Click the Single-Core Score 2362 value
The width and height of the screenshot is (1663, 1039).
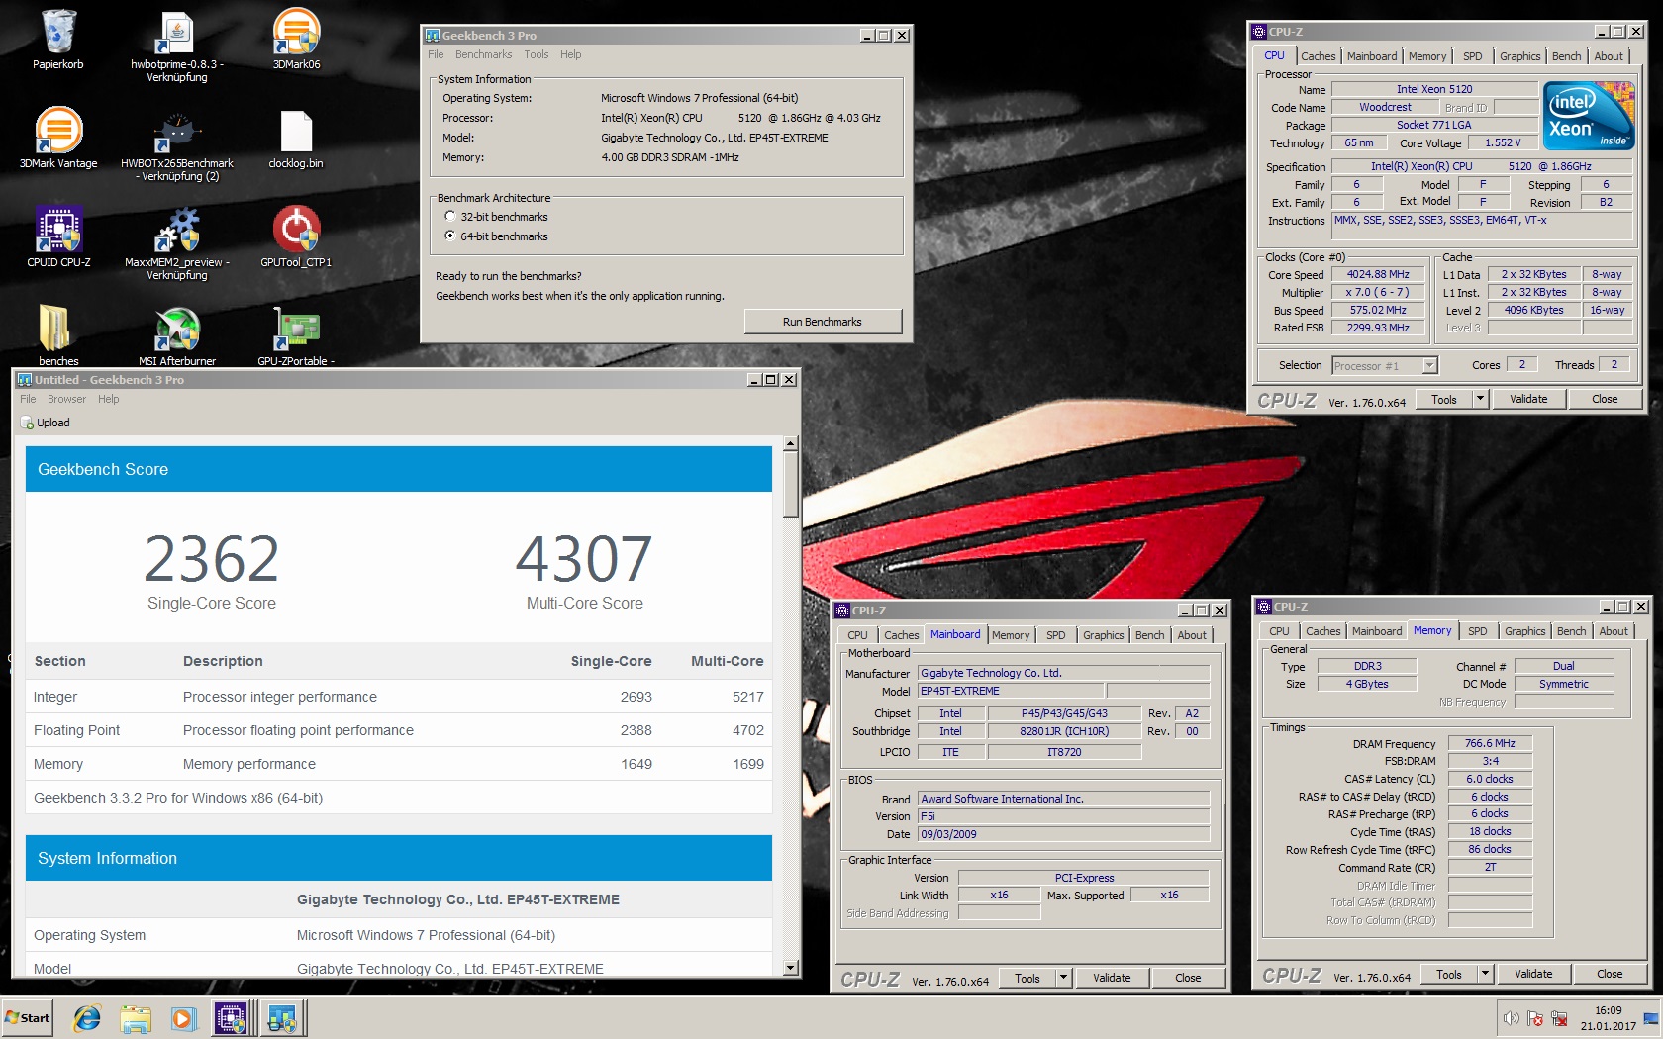point(212,559)
